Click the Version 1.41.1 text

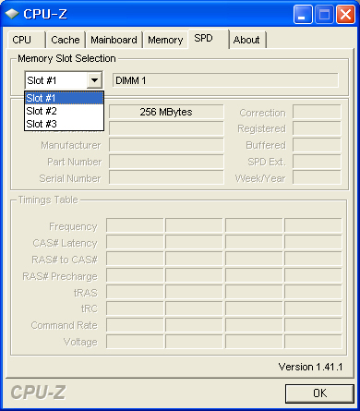click(x=310, y=367)
